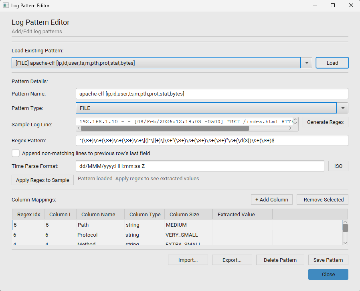
Task: Click the VERY_SMALL column size cell
Action: pyautogui.click(x=188, y=235)
